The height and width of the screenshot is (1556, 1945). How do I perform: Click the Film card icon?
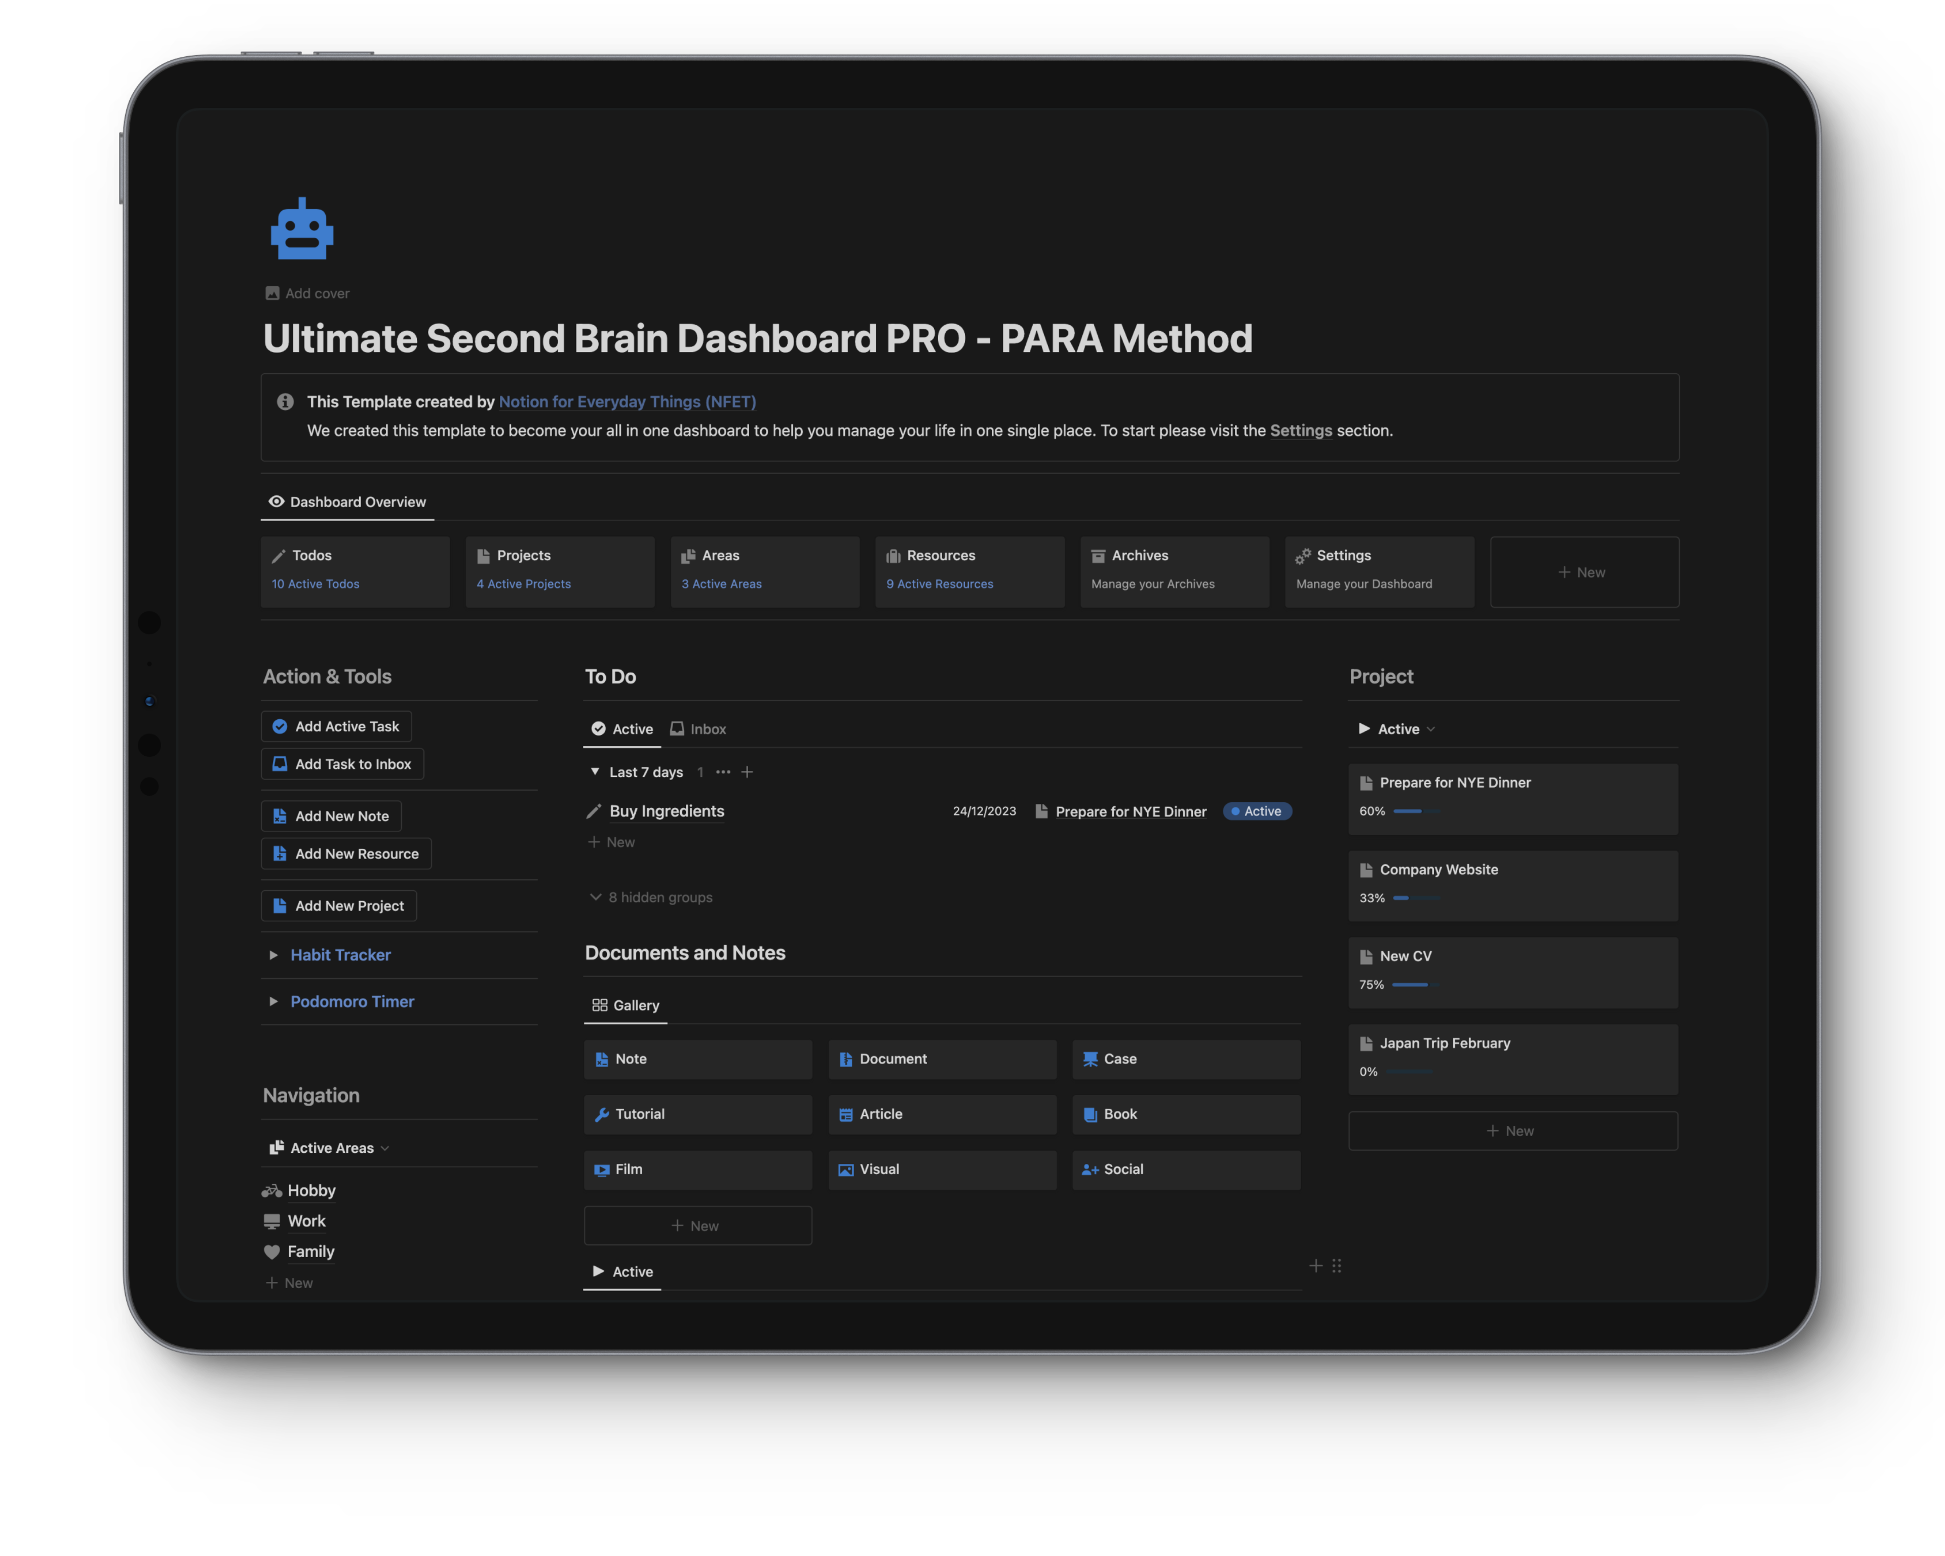pos(602,1170)
